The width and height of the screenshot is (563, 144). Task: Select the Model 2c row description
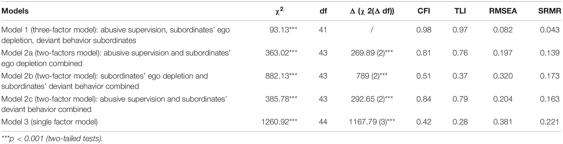(114, 104)
